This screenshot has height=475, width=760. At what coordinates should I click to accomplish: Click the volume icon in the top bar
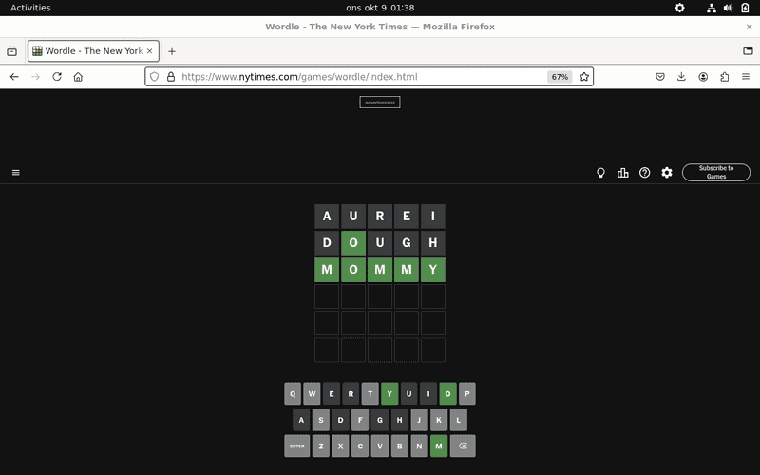click(728, 8)
